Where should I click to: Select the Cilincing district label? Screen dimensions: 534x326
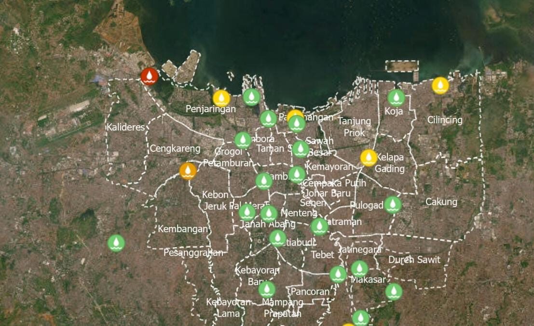(445, 120)
